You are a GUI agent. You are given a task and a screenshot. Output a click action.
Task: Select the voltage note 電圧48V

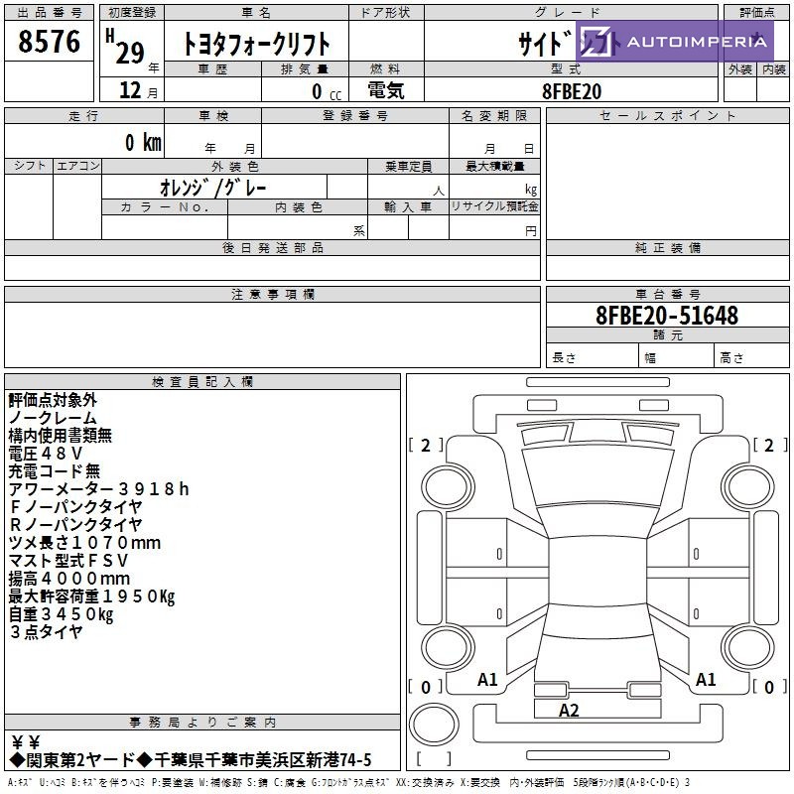(45, 454)
